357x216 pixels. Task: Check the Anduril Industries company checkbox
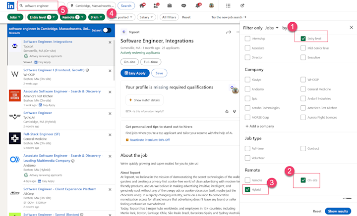click(303, 98)
